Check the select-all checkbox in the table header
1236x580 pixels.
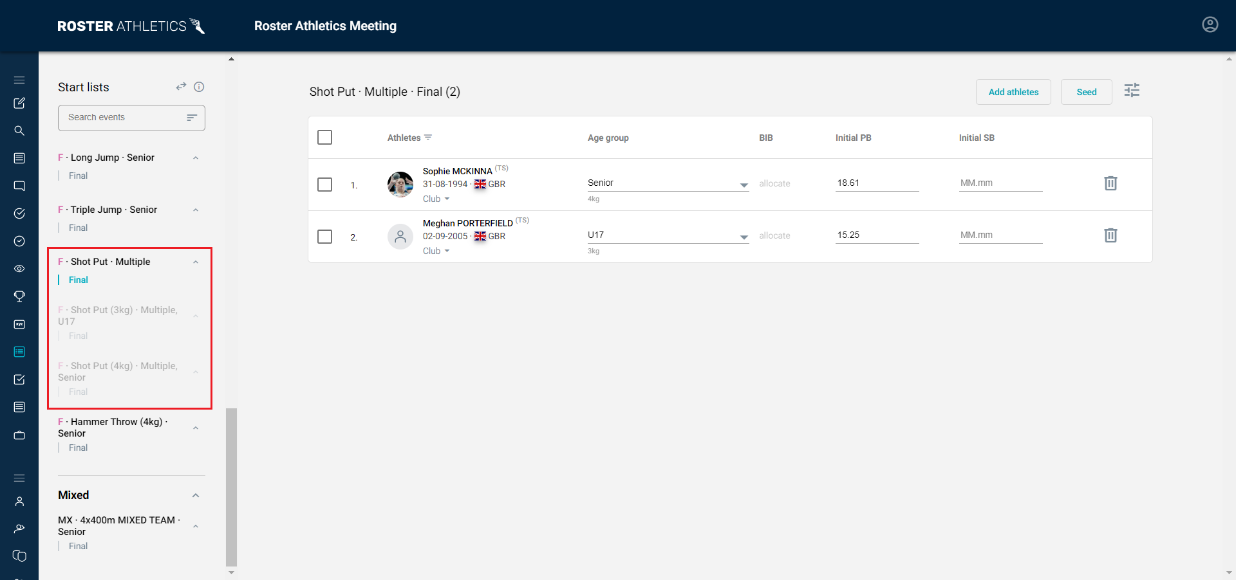tap(324, 137)
